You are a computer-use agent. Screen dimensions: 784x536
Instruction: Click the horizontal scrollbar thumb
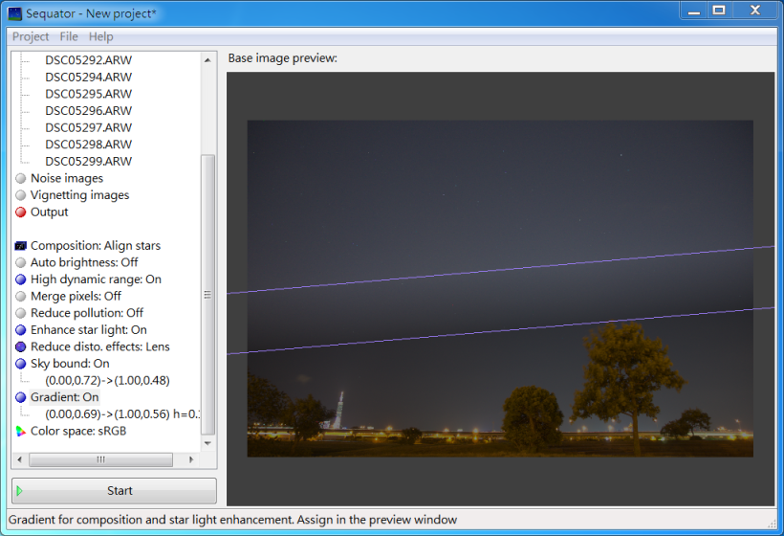[x=101, y=459]
